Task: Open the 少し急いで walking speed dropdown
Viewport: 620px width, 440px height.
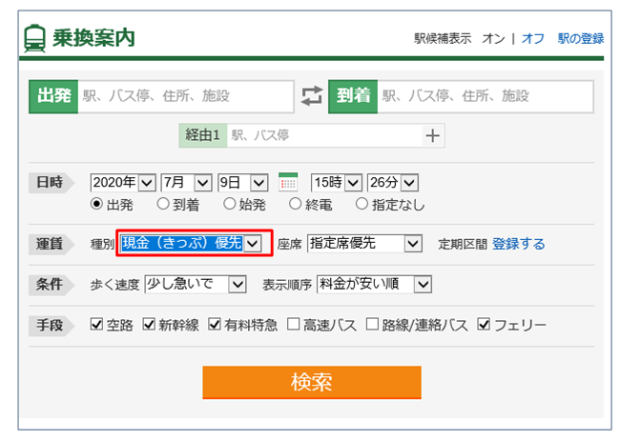Action: coord(196,285)
